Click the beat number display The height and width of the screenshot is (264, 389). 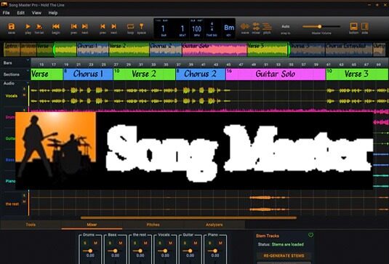(x=183, y=29)
